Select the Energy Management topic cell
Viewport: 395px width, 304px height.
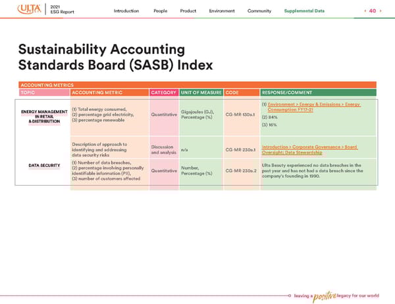[43, 116]
